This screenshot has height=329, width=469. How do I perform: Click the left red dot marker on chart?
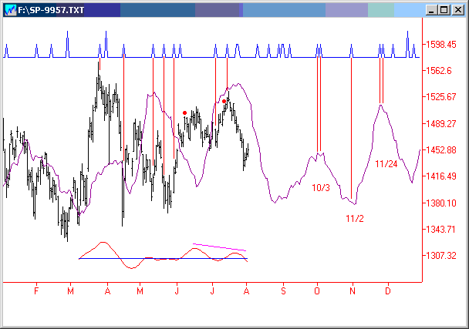coord(184,112)
